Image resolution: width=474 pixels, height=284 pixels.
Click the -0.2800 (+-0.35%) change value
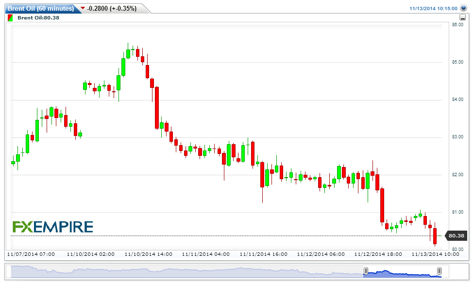(112, 8)
